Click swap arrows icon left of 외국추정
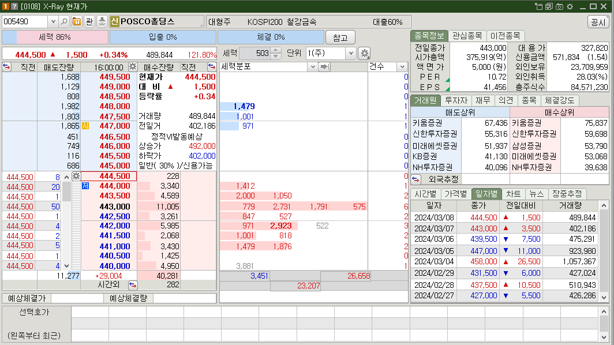The height and width of the screenshot is (345, 614). [x=416, y=179]
